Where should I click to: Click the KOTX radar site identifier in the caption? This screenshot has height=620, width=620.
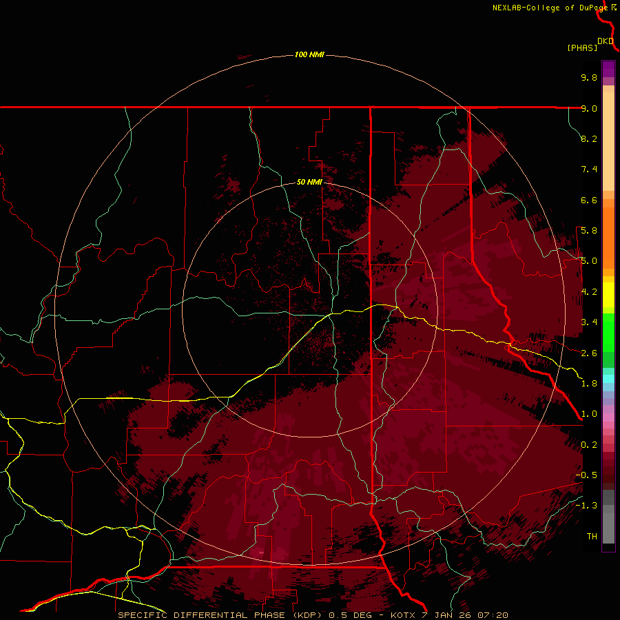(x=402, y=615)
